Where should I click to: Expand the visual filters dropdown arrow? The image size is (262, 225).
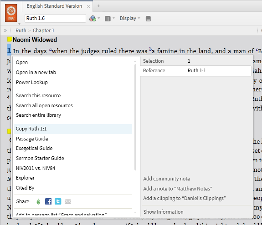[x=99, y=18]
